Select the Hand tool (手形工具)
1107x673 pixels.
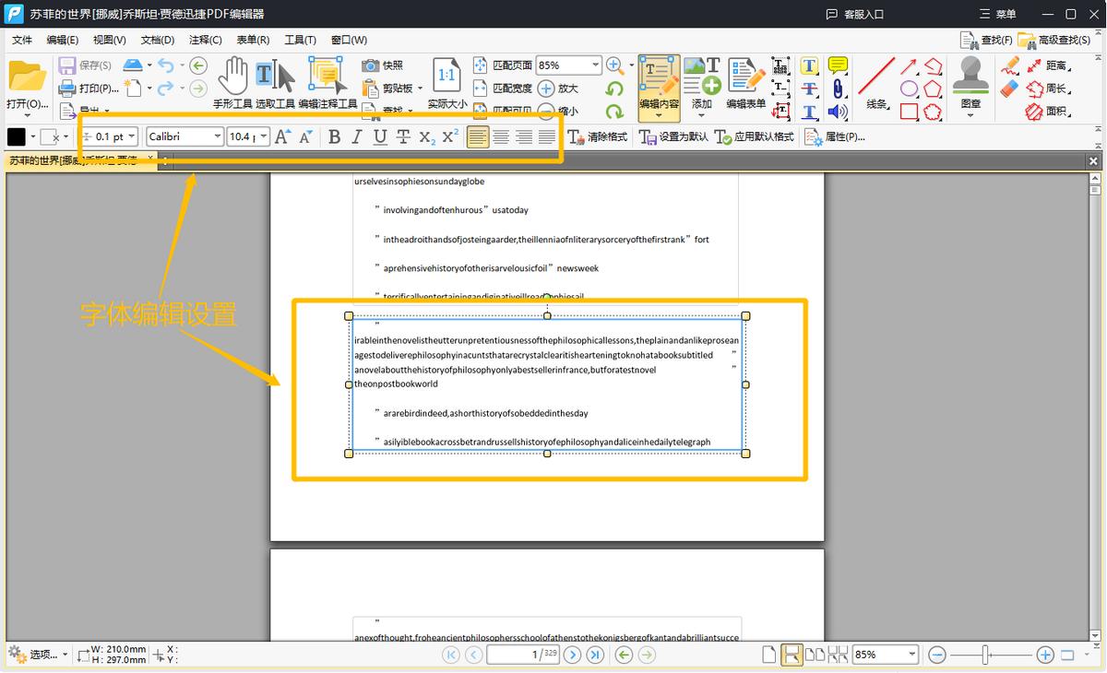(x=232, y=83)
